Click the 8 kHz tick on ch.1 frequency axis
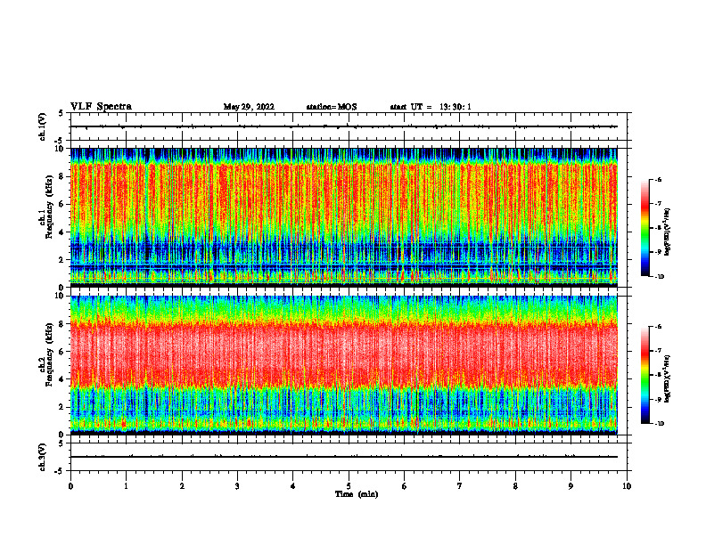The width and height of the screenshot is (706, 545). [x=62, y=176]
